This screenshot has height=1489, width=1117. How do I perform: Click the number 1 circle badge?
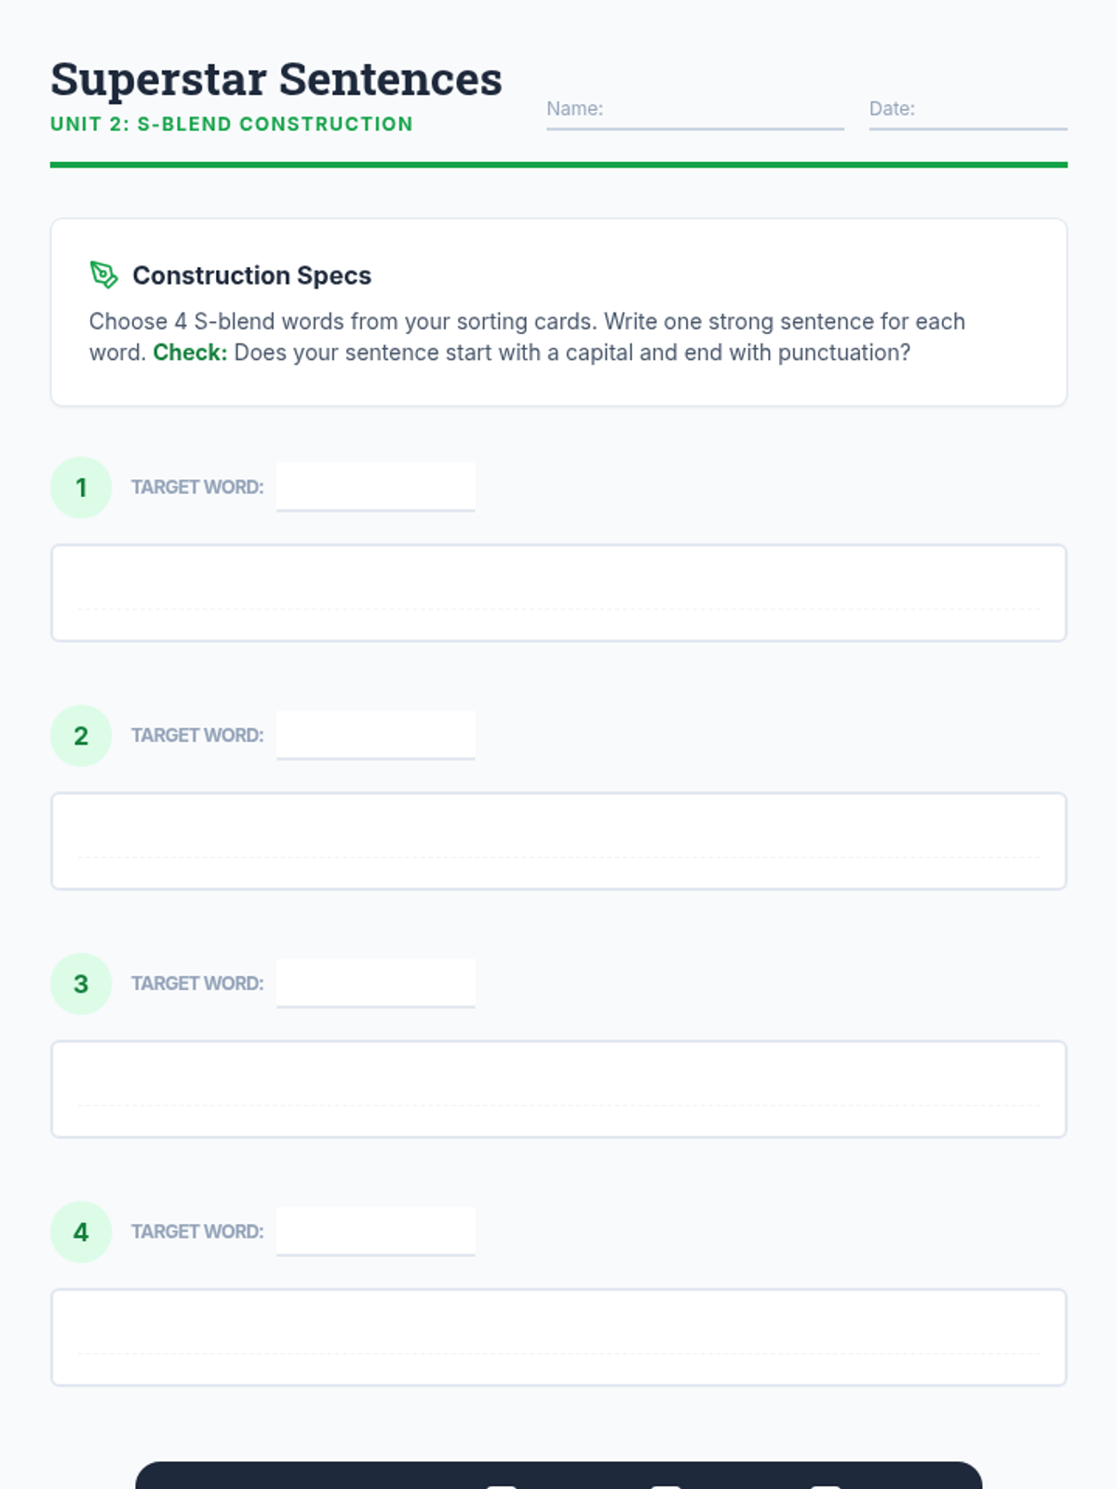[81, 487]
